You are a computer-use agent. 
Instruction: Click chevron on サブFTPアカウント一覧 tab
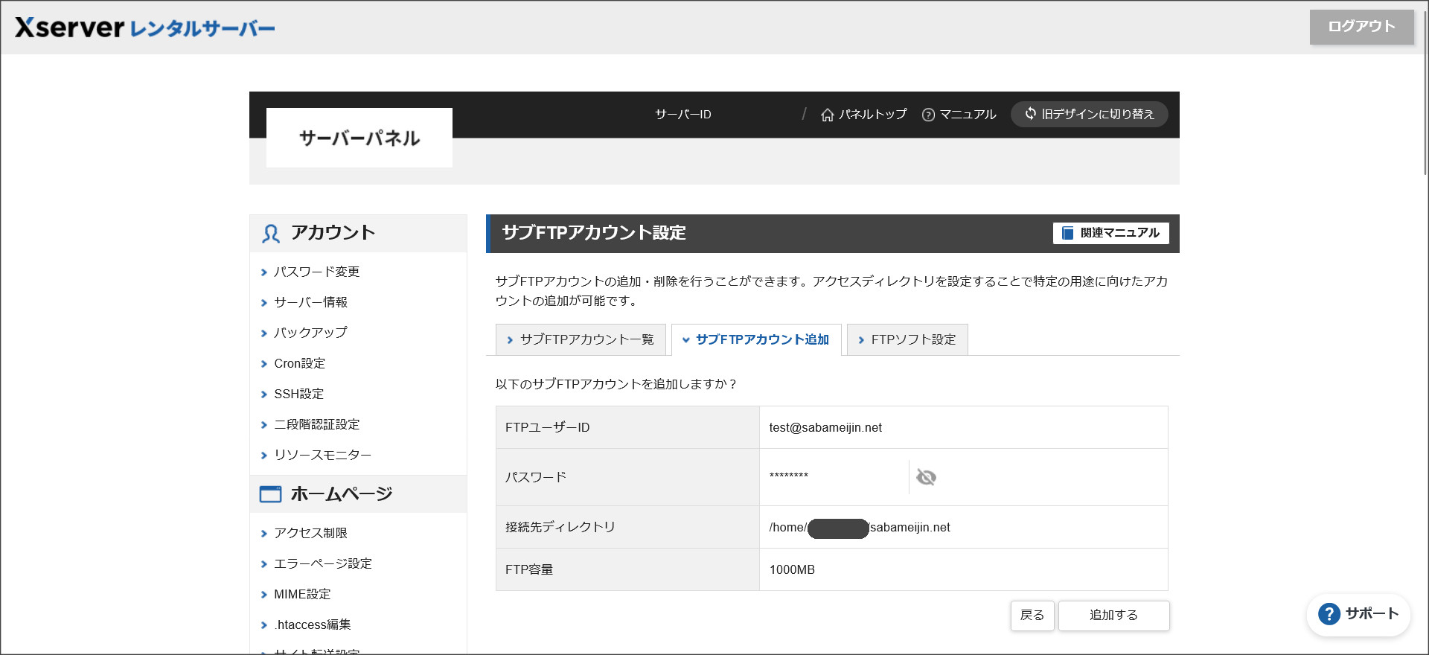pyautogui.click(x=510, y=340)
